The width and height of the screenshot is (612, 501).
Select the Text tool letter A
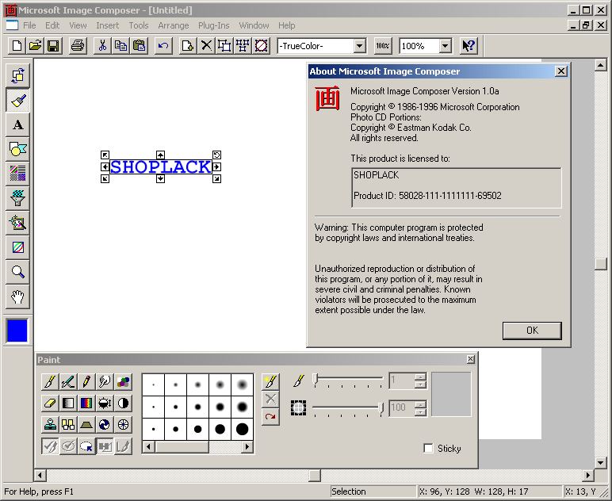[x=17, y=125]
